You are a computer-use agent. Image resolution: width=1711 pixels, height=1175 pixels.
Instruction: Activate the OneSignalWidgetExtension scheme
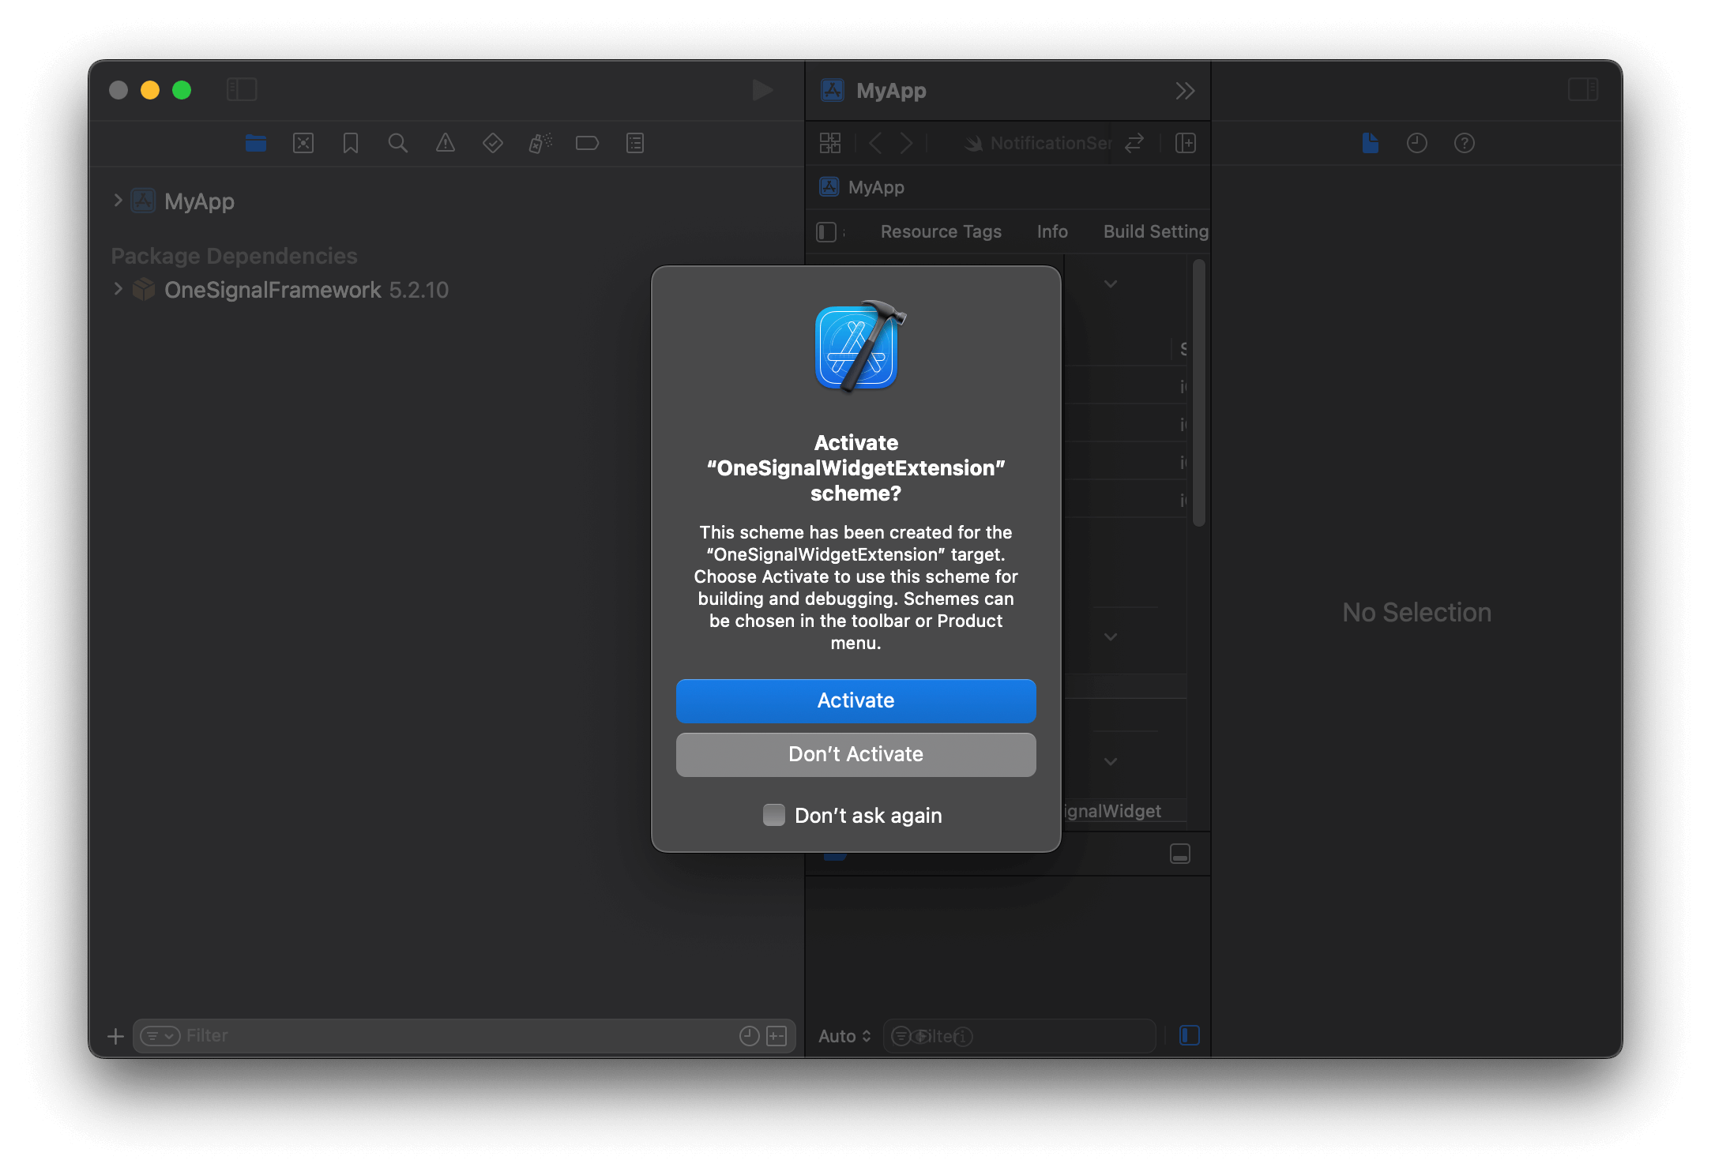click(x=855, y=700)
